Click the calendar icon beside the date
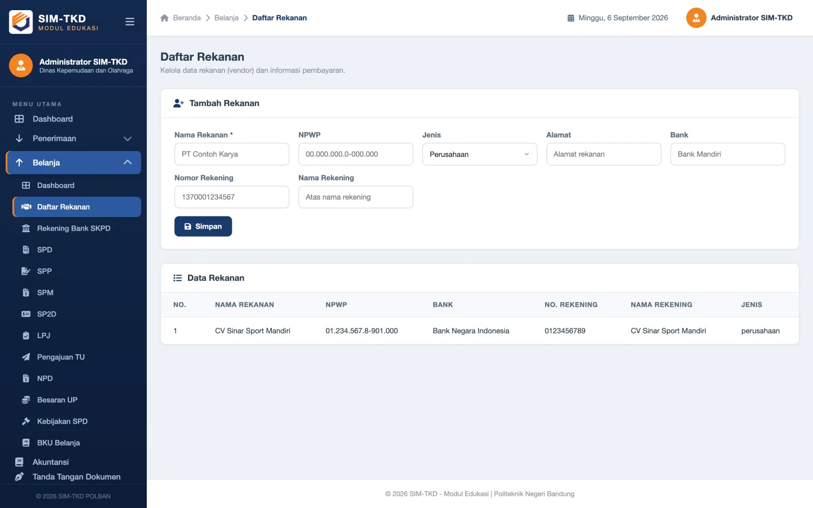This screenshot has width=813, height=508. point(571,18)
